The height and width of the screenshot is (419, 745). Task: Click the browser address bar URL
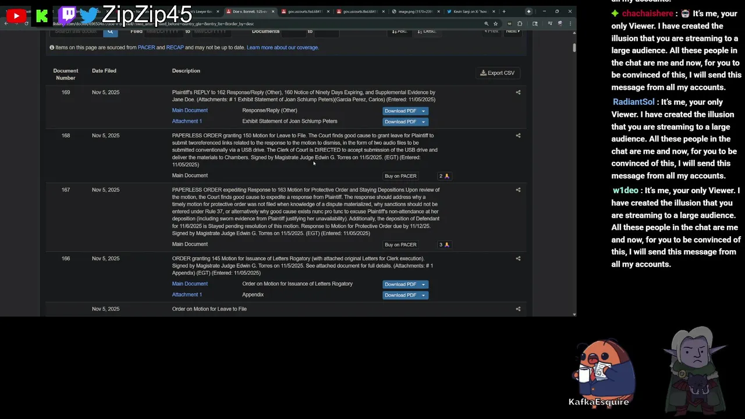click(x=262, y=24)
